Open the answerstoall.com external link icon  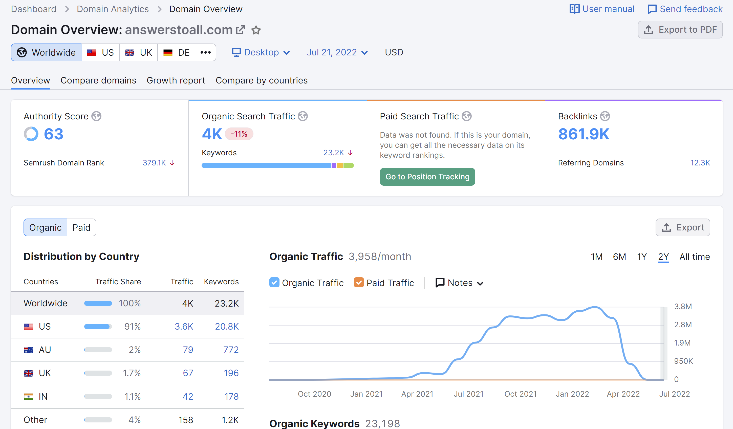240,30
